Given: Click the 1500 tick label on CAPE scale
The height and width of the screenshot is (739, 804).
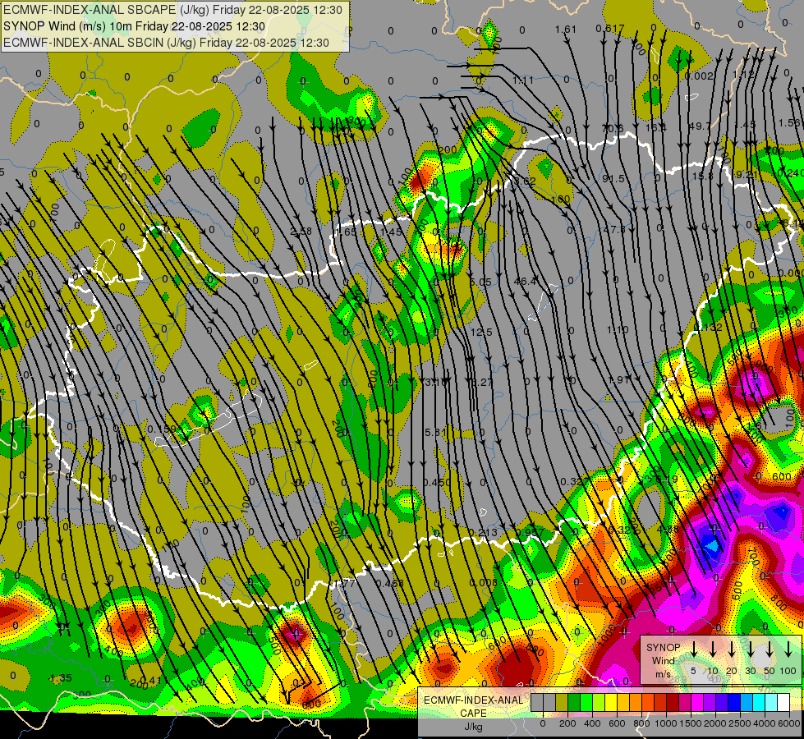Looking at the screenshot, I should pyautogui.click(x=691, y=723).
